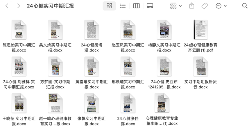Select 董李阳 (1).docx file icon
The height and width of the screenshot is (137, 251).
(x=162, y=103)
